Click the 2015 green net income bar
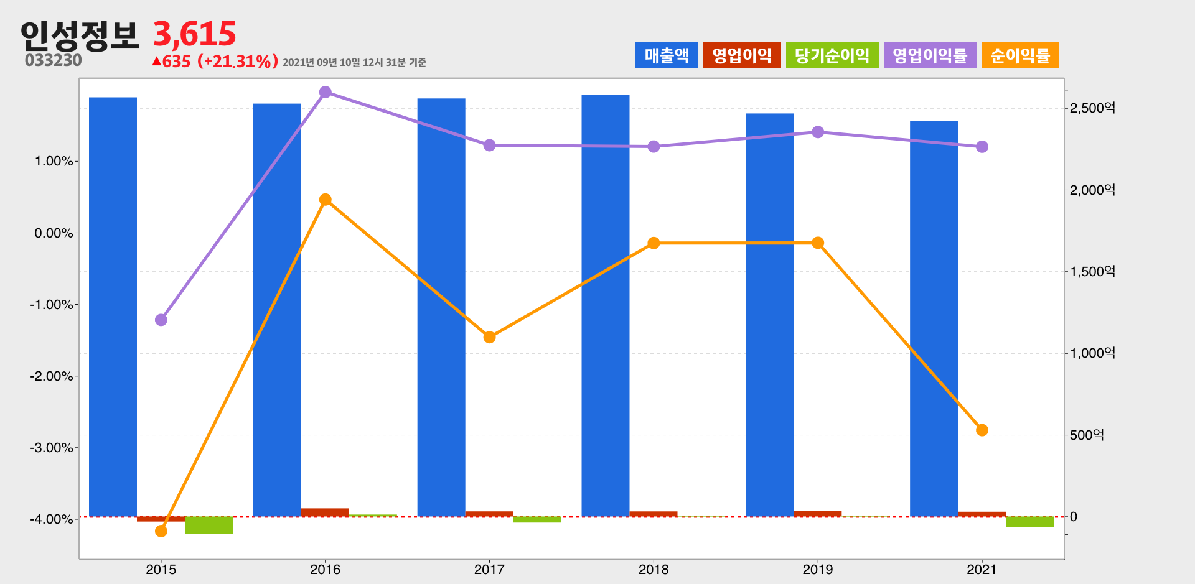Screen dimensions: 1195x584 pyautogui.click(x=209, y=525)
